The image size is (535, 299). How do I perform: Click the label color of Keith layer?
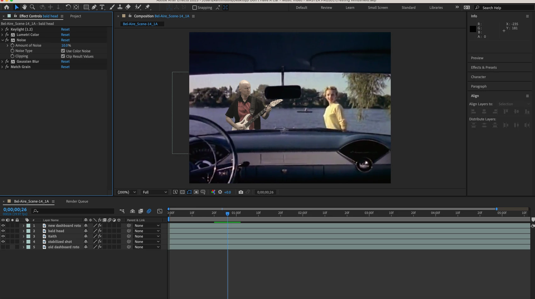28,236
